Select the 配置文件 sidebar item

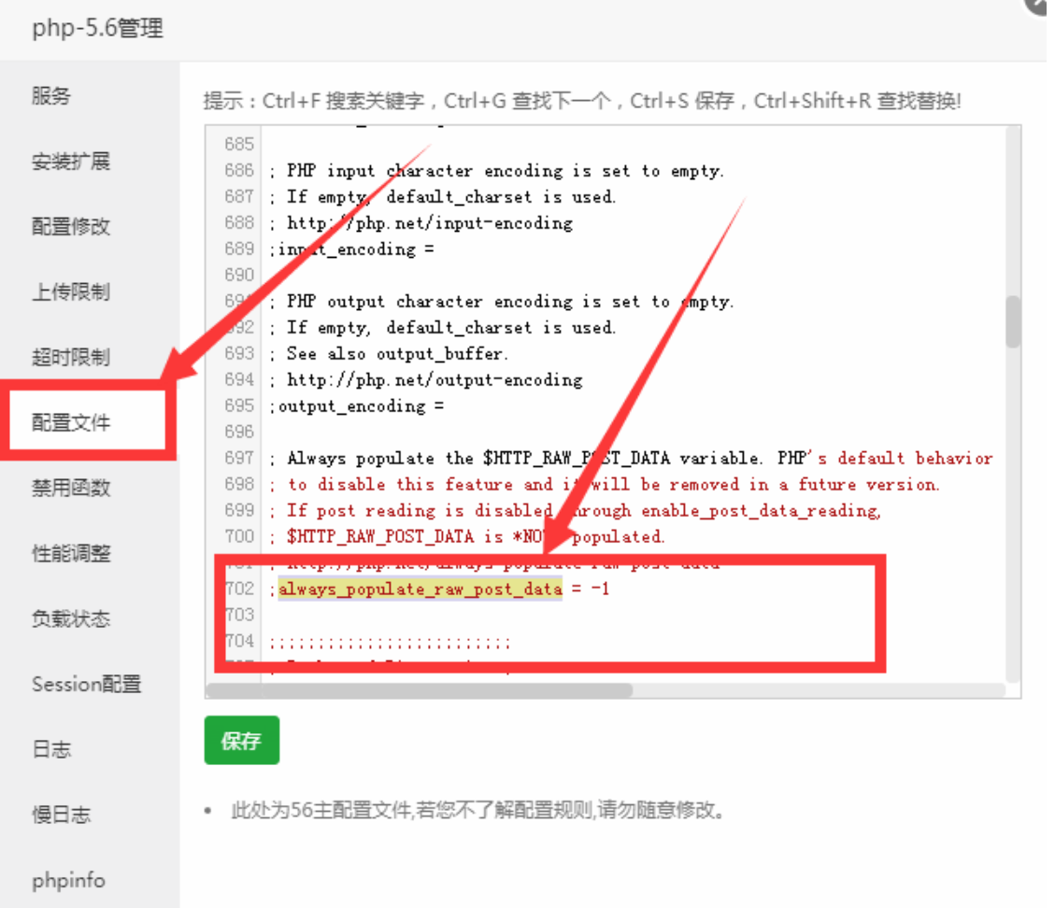pyautogui.click(x=71, y=423)
